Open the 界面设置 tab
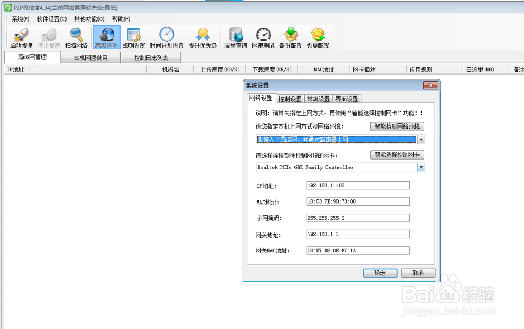This screenshot has height=329, width=524. pyautogui.click(x=347, y=99)
